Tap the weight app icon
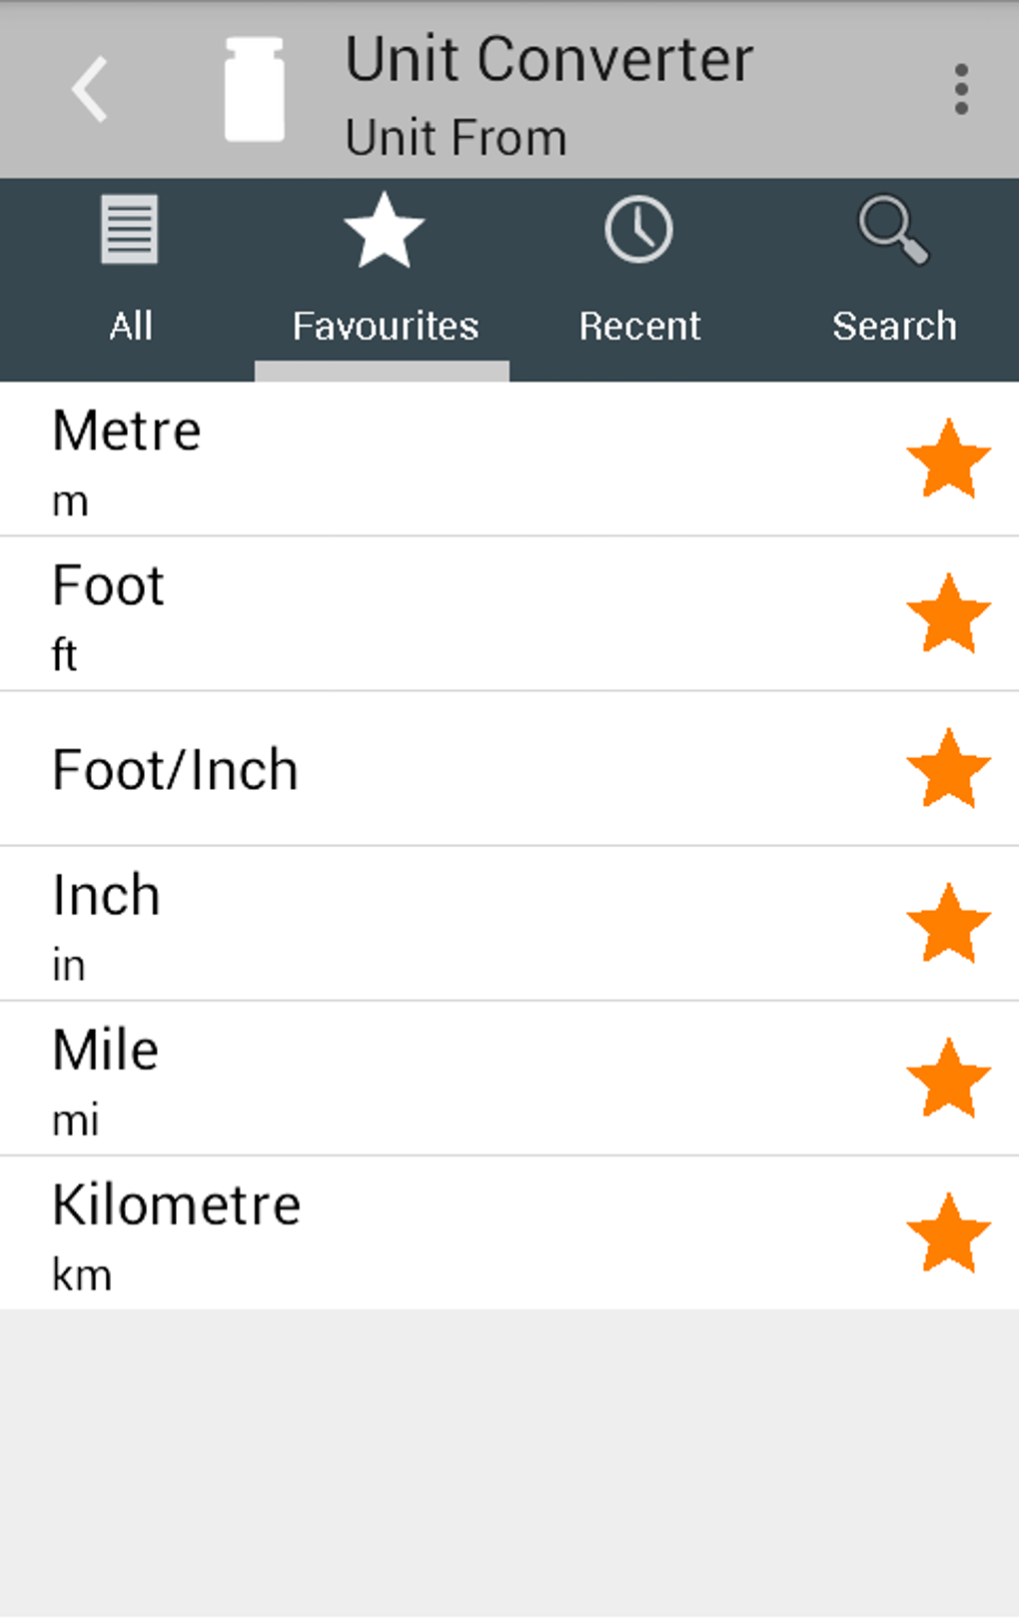This screenshot has width=1019, height=1619. tap(254, 90)
